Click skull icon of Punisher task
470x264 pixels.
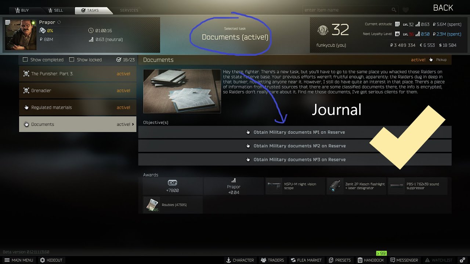pos(26,74)
